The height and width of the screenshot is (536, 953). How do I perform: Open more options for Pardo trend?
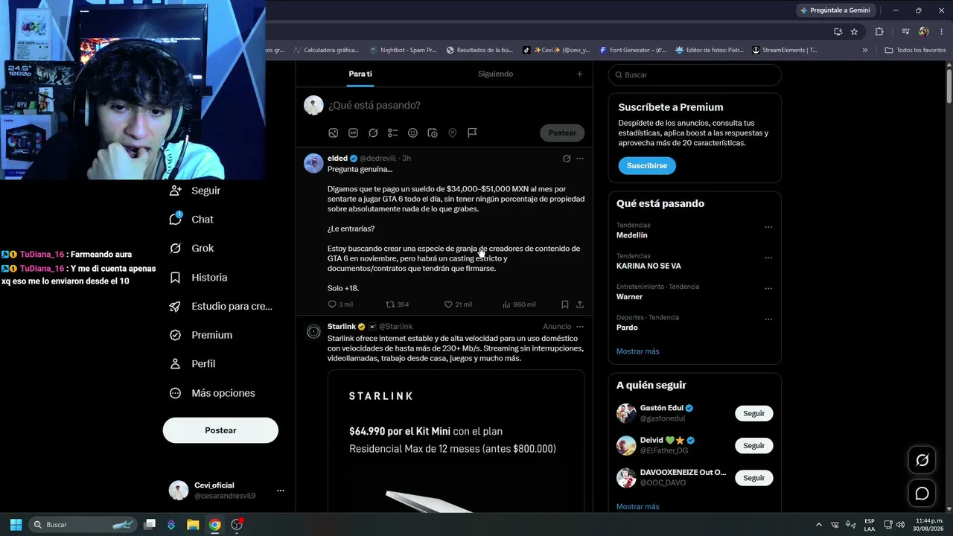coord(768,319)
